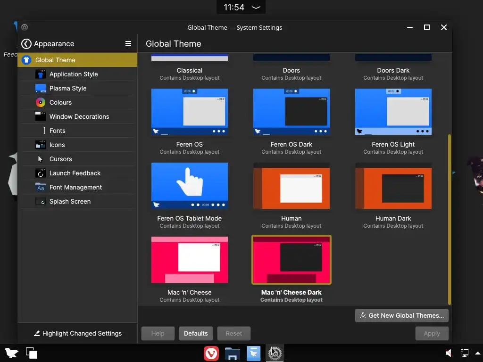Screen dimensions: 483x362
Task: Select the Feren OS Dark theme thumbnail
Action: click(291, 112)
